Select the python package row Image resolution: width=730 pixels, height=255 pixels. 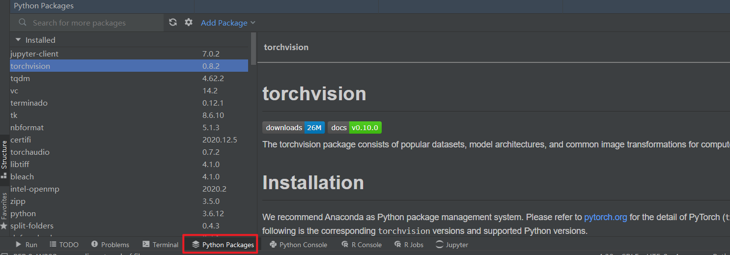(129, 213)
